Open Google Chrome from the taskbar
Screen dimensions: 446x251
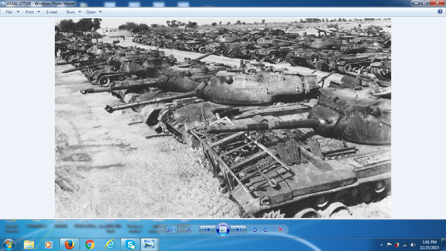90,244
